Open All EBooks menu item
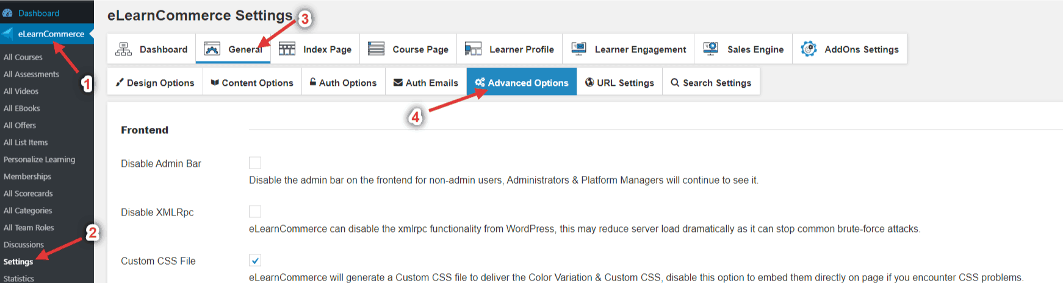Viewport: 1063px width, 283px height. point(22,108)
